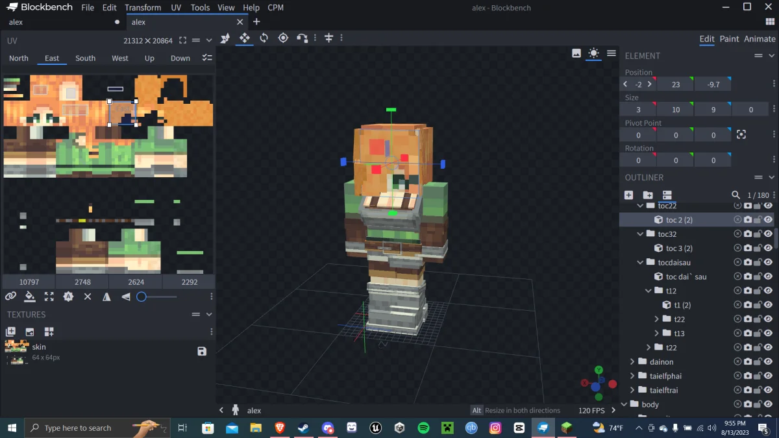Image resolution: width=779 pixels, height=438 pixels.
Task: Hide the dainon group
Action: (768, 361)
